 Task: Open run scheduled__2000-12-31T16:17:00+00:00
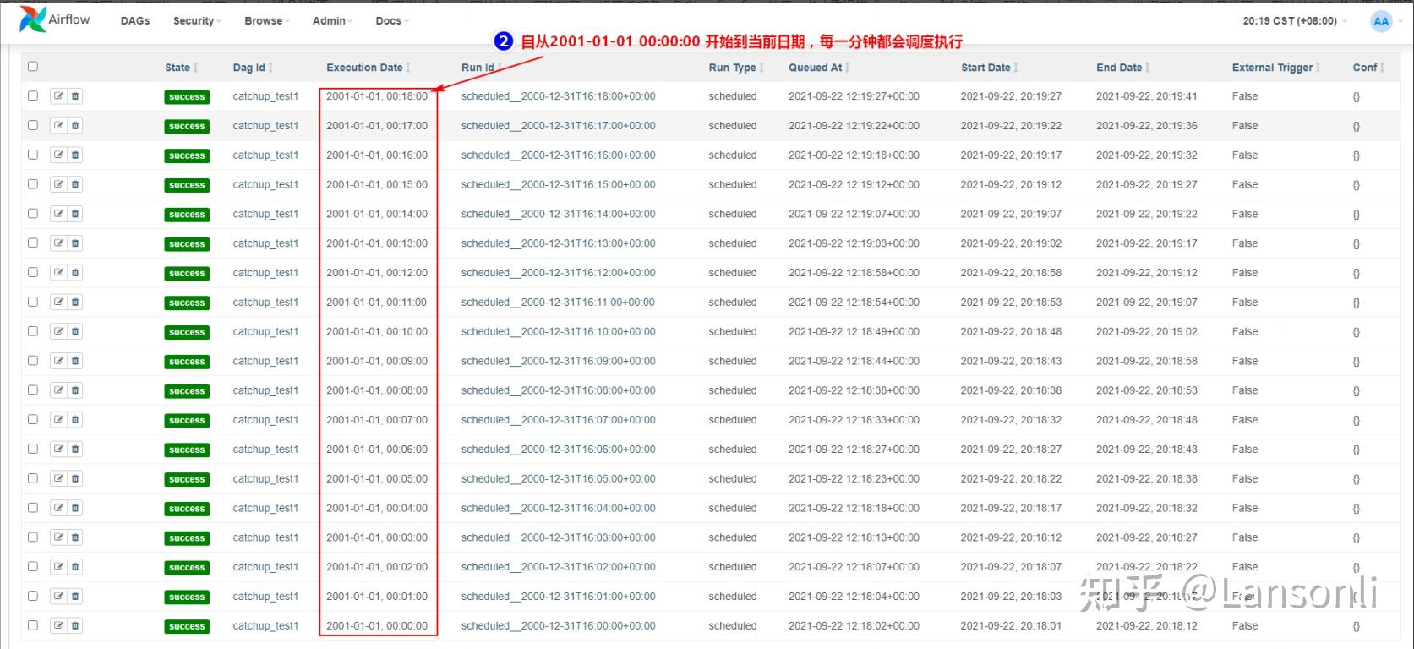coord(559,126)
